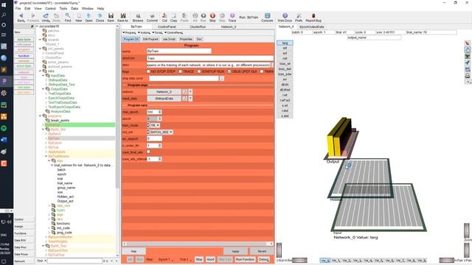Open the Tools menu
The height and width of the screenshot is (265, 472).
(x=63, y=8)
